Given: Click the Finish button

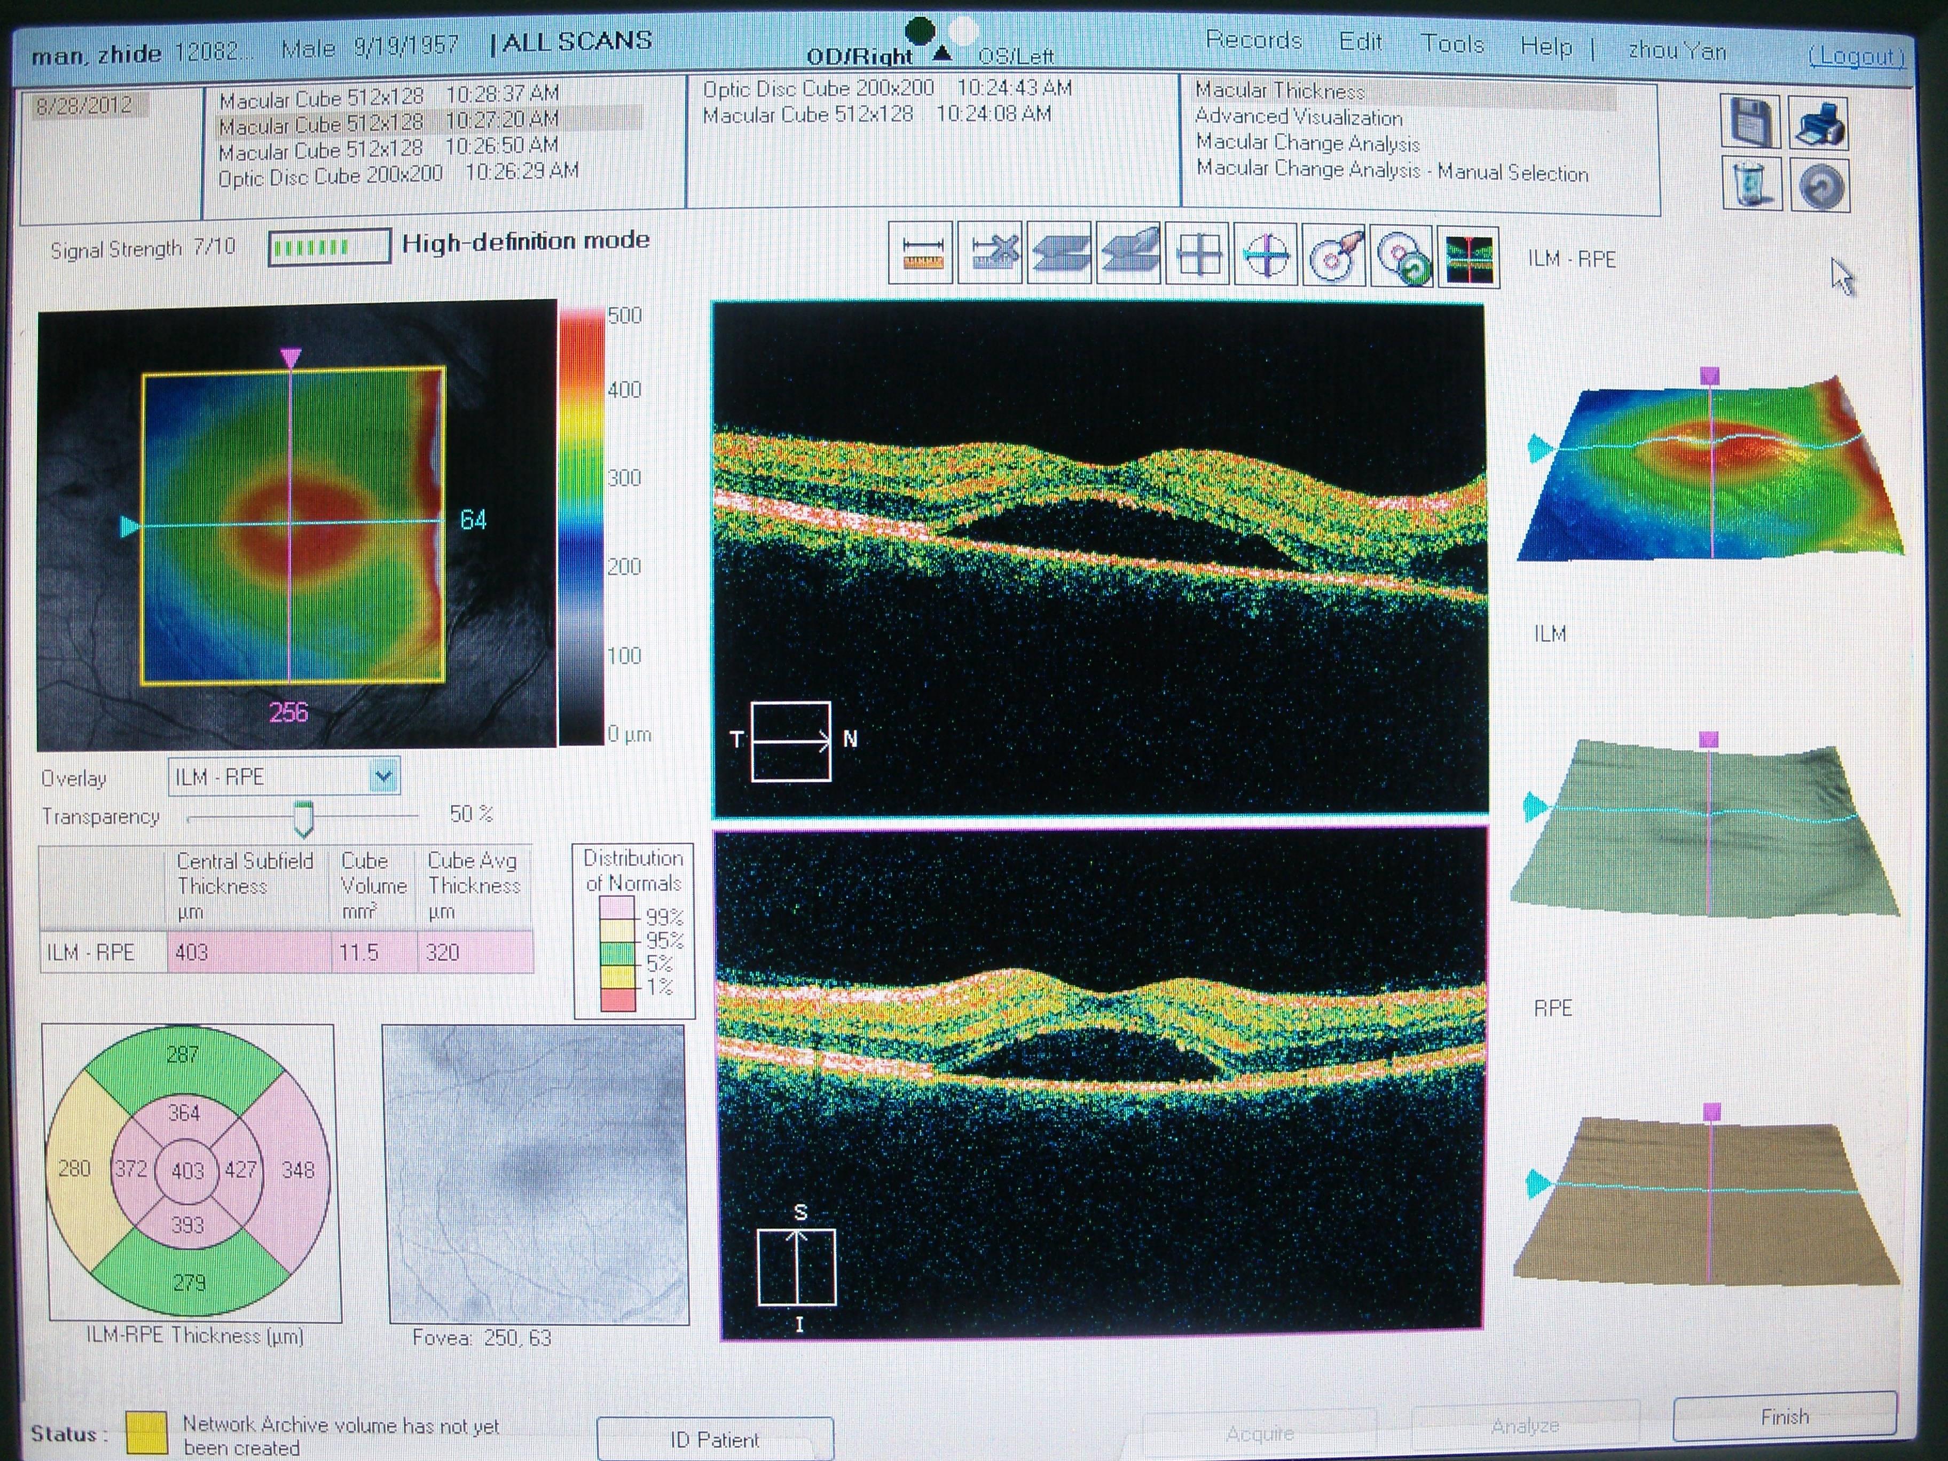Looking at the screenshot, I should pyautogui.click(x=1784, y=1416).
